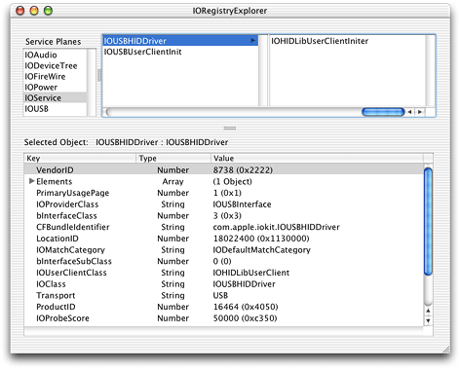Click the LocationID key
Screen dimensions: 460x370
click(57, 239)
